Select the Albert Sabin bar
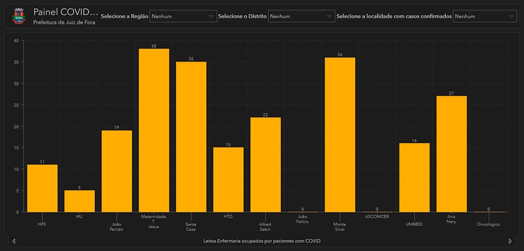This screenshot has width=524, height=251. 265,165
